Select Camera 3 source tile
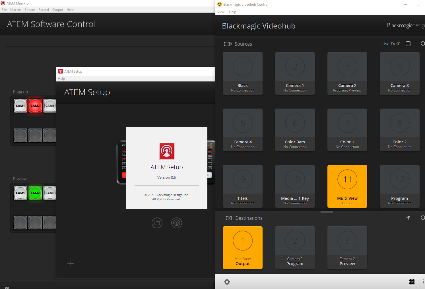425x289 pixels. point(400,74)
